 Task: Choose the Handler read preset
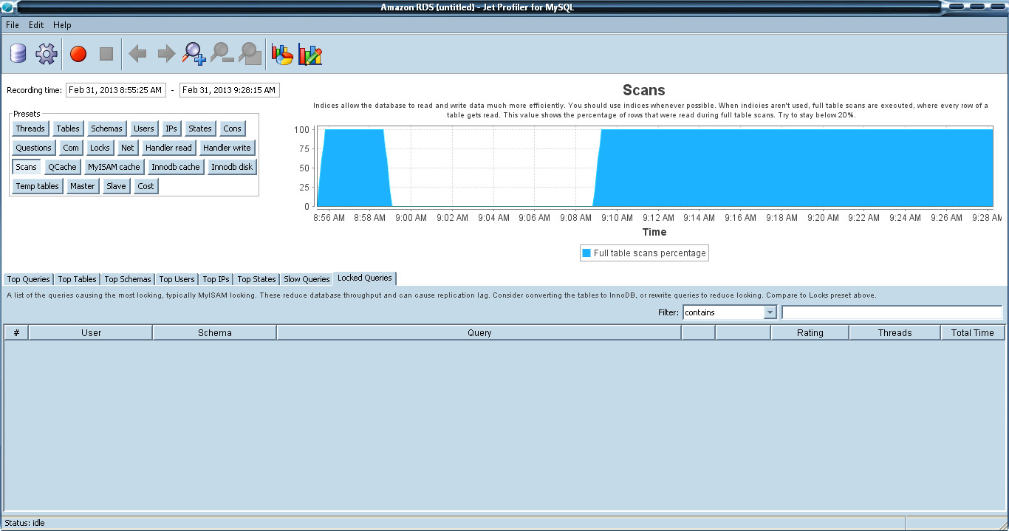tap(168, 148)
